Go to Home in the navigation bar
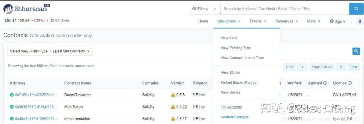This screenshot has width=364, height=124. [203, 21]
